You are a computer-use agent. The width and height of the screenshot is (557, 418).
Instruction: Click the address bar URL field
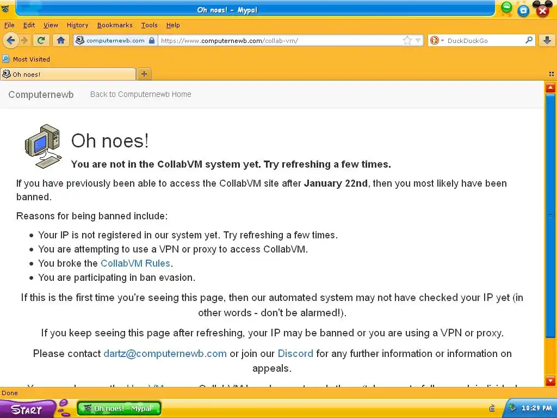tap(280, 40)
